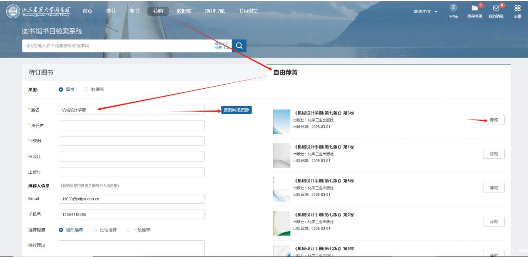This screenshot has width=528, height=257.
Task: Open the 新书 navigation tab
Action: [134, 11]
